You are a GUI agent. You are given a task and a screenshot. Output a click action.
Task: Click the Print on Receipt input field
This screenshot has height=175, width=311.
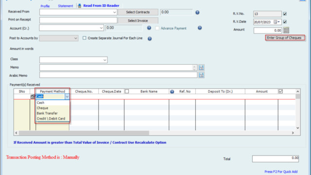tap(78, 20)
